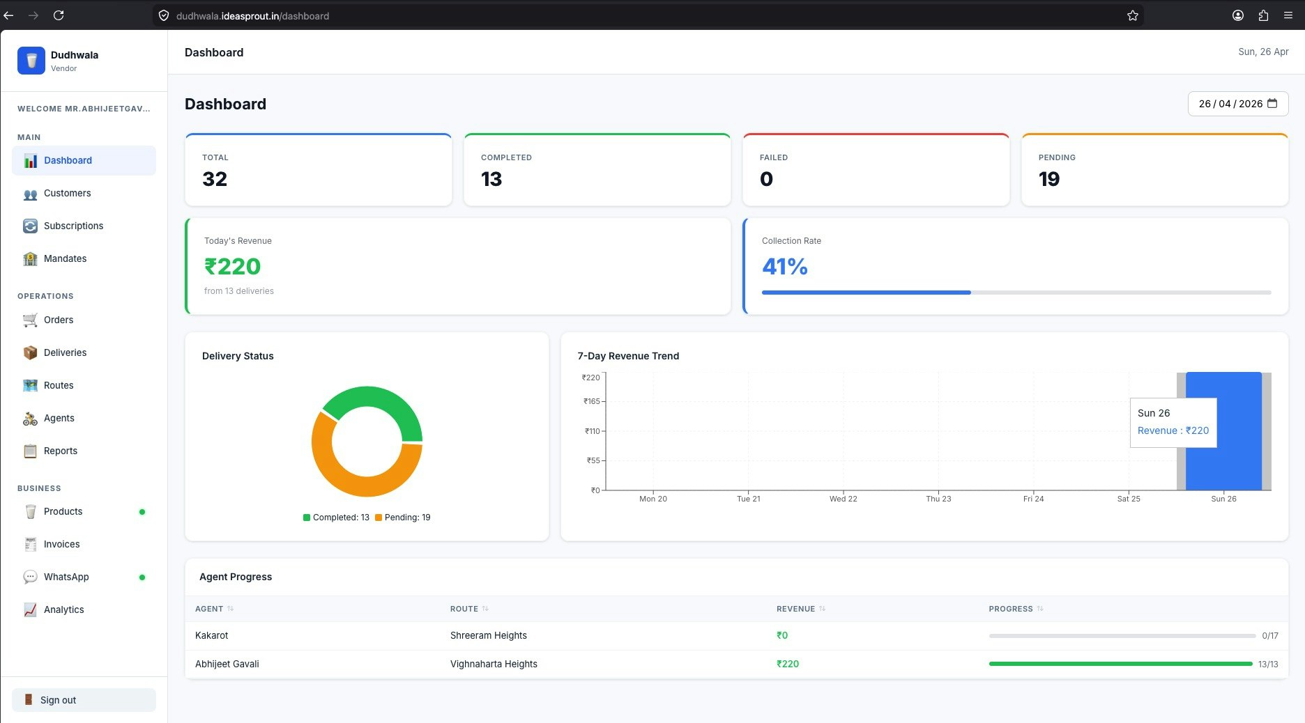The width and height of the screenshot is (1305, 723).
Task: Bookmark page with star icon
Action: coord(1133,15)
